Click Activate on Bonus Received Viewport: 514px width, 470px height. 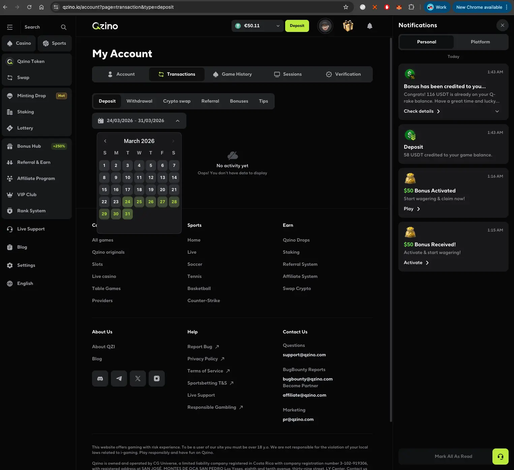coord(416,263)
